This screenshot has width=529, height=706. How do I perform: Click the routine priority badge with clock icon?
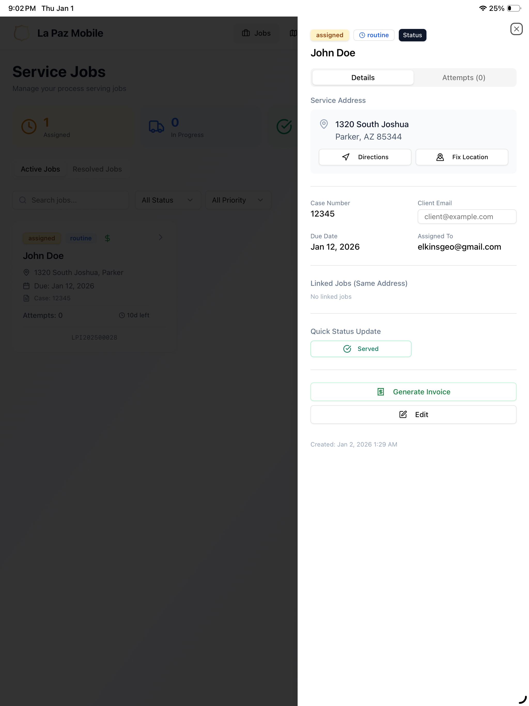click(x=374, y=35)
